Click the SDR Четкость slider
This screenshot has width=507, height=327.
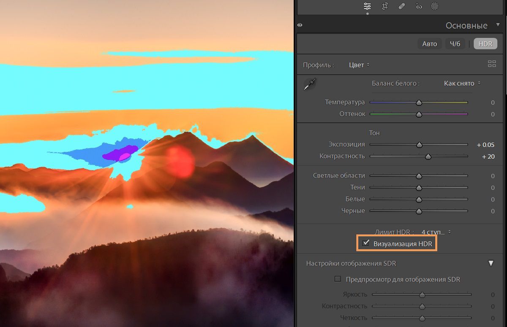(x=422, y=318)
